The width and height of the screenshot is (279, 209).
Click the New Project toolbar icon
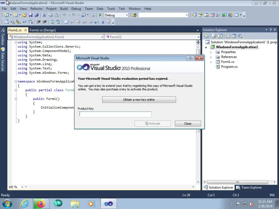coord(7,15)
